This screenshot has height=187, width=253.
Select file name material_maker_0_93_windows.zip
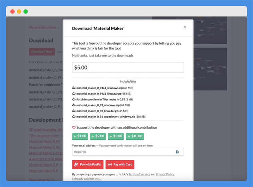tap(98, 105)
